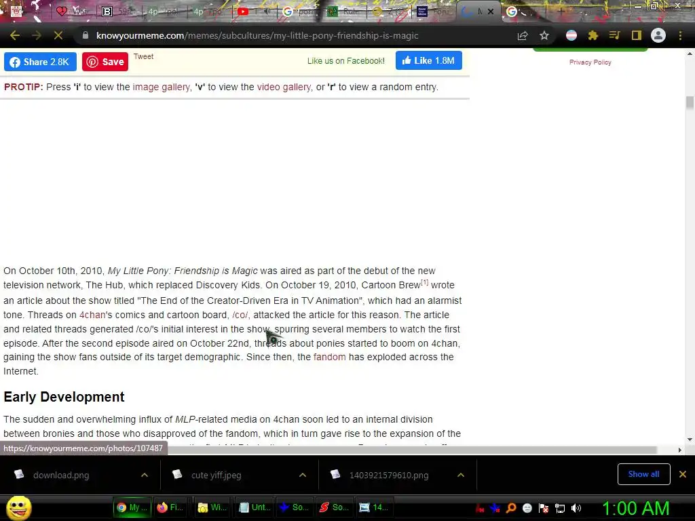Switch to the heart favicon tab

(72, 12)
